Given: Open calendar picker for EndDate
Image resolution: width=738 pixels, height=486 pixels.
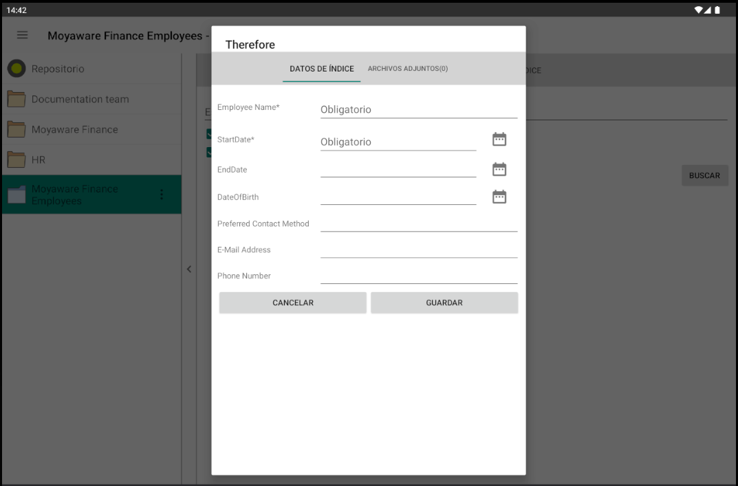Looking at the screenshot, I should (499, 169).
